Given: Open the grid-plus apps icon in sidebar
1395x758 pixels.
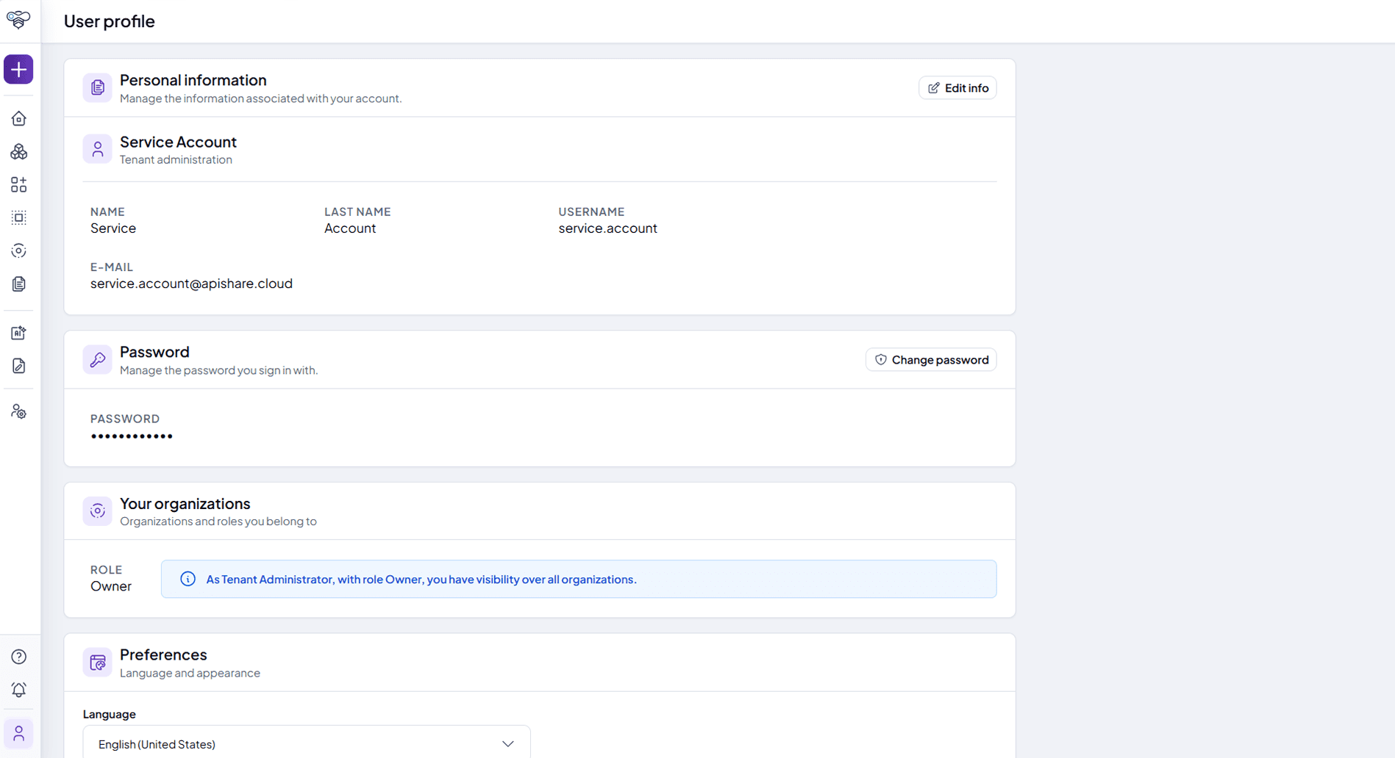Looking at the screenshot, I should 18,184.
